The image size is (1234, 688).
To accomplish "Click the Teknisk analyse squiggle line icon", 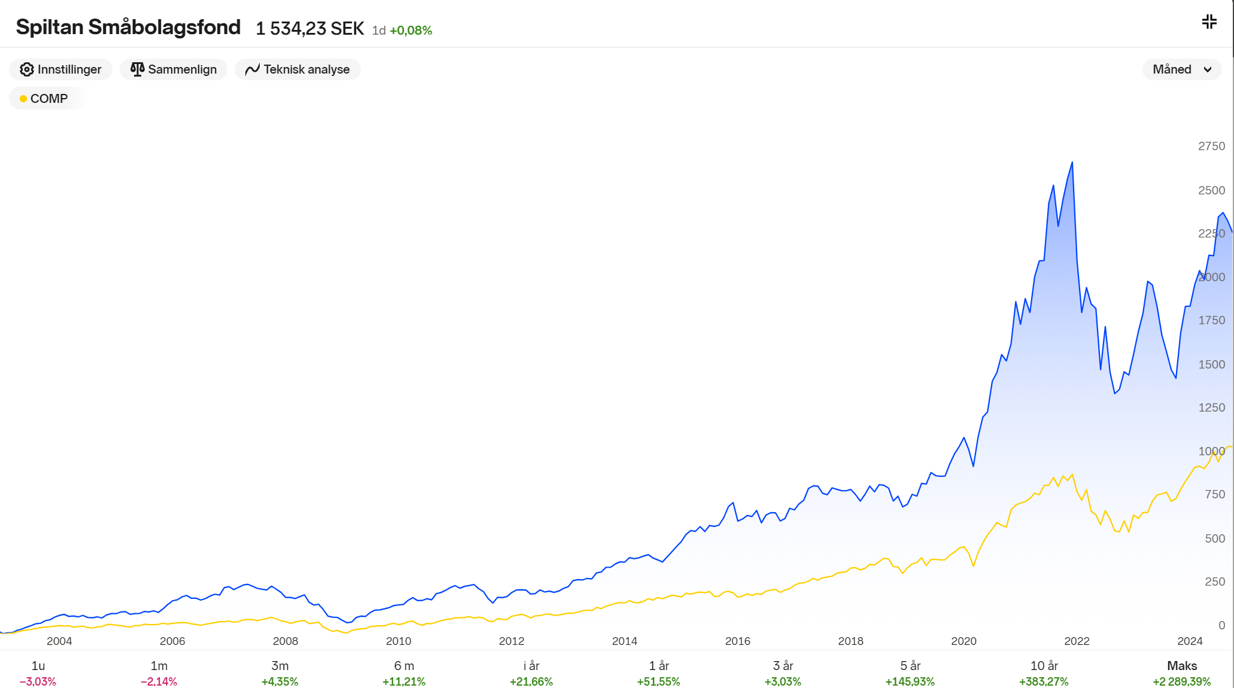I will pyautogui.click(x=252, y=69).
